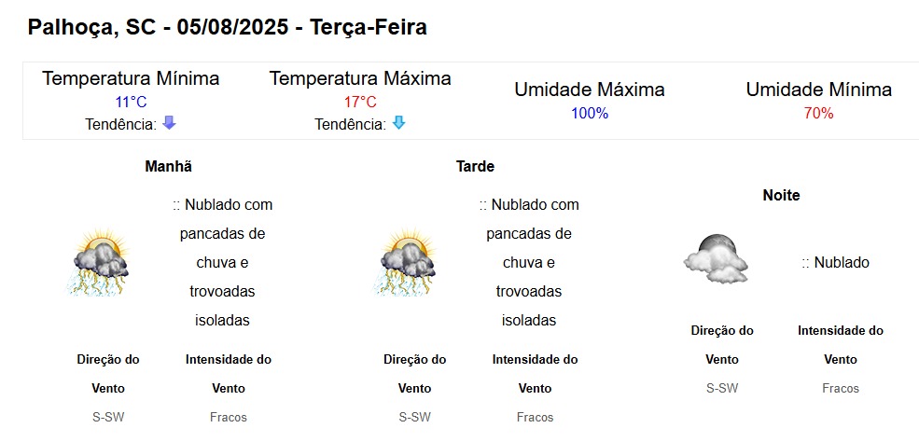919x442 pixels.
Task: Click the minimum temperature downward trend arrow
Action: pos(170,123)
